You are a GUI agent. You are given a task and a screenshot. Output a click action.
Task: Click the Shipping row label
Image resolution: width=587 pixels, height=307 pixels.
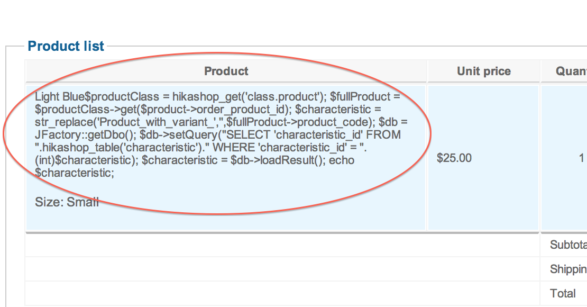568,269
